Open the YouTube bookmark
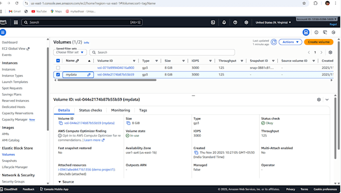 pos(39,11)
